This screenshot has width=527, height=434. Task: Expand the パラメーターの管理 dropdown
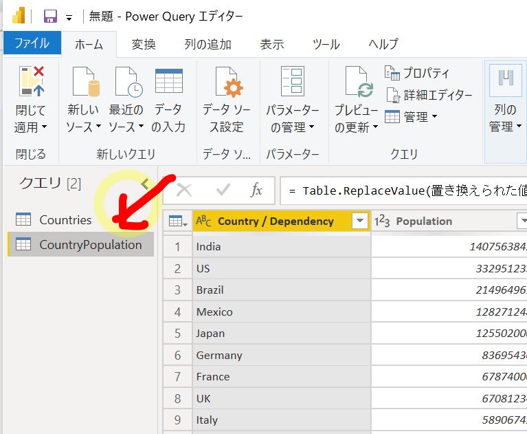tap(311, 127)
